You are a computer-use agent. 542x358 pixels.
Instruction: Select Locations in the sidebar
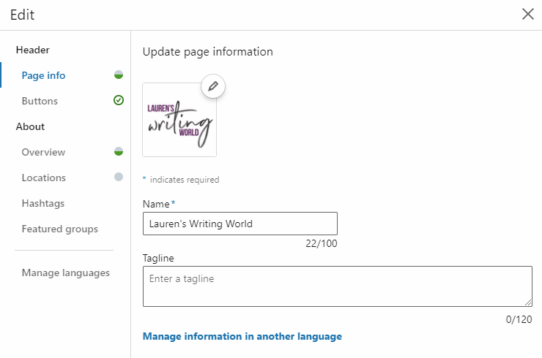pyautogui.click(x=44, y=178)
